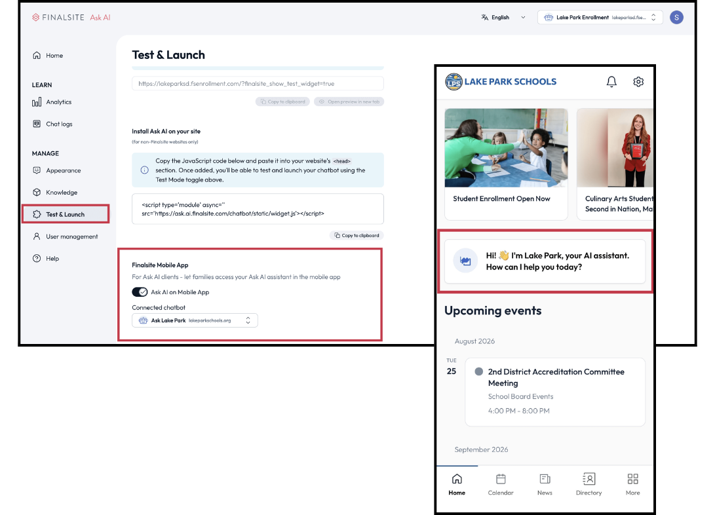Click the 'August 2026' month label
The width and height of the screenshot is (715, 515).
tap(474, 341)
